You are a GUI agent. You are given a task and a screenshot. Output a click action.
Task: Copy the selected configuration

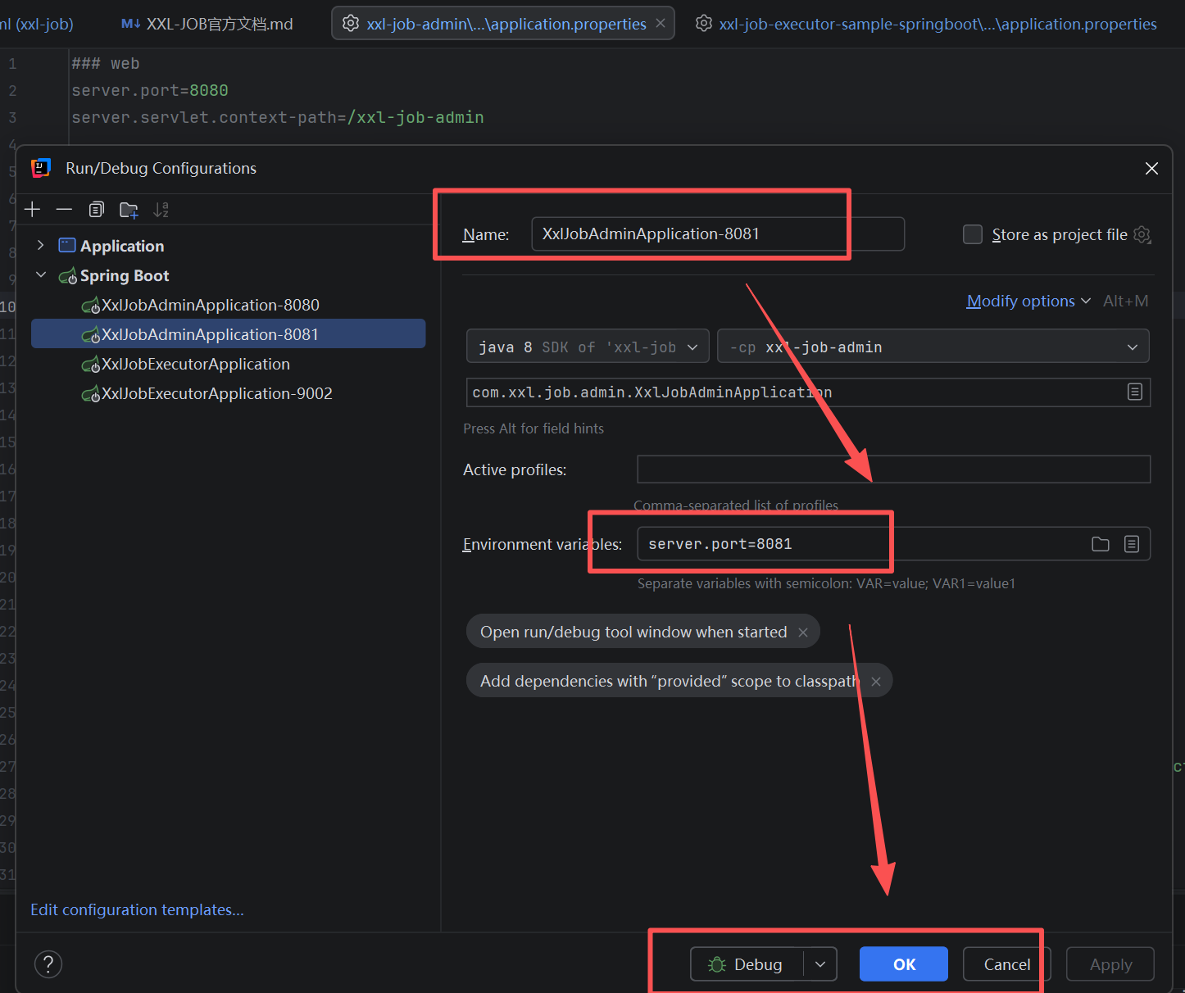[x=97, y=210]
